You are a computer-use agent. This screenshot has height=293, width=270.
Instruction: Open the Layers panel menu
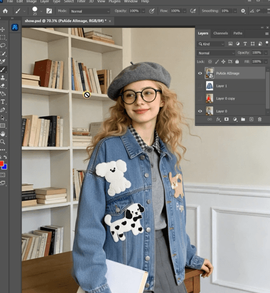point(267,33)
